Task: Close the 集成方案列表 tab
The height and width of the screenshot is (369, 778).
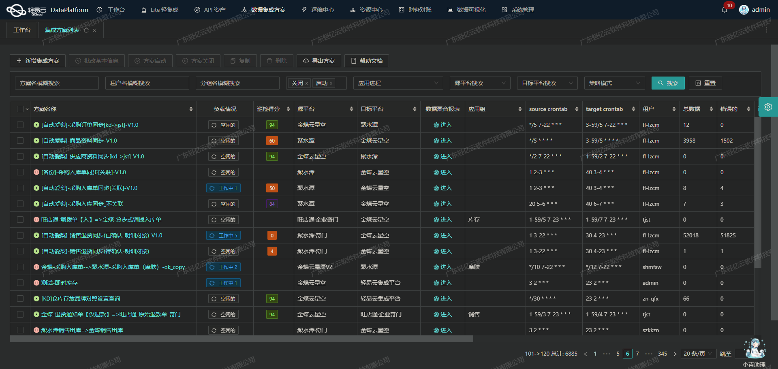Action: click(x=94, y=30)
